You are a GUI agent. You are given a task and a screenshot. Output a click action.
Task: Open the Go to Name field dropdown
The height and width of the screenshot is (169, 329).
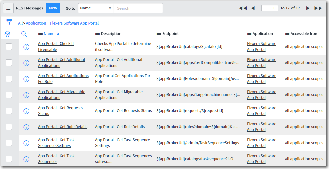point(96,8)
